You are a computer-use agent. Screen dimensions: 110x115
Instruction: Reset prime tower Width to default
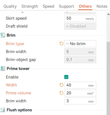coord(61,85)
